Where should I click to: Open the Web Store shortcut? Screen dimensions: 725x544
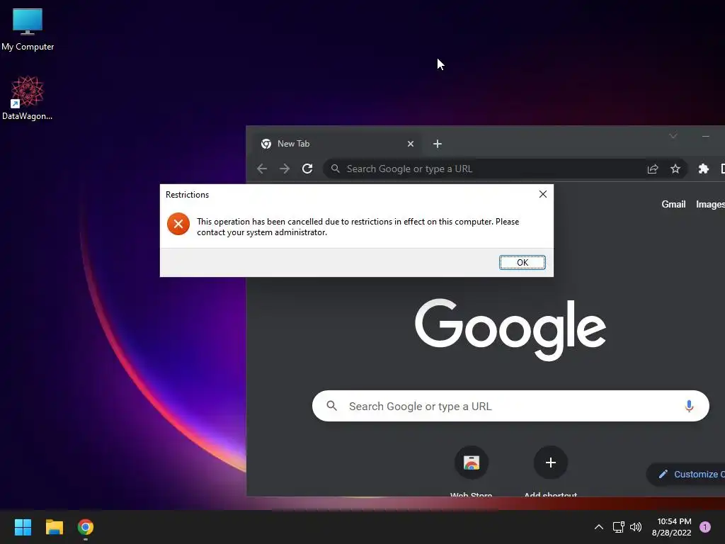(471, 470)
